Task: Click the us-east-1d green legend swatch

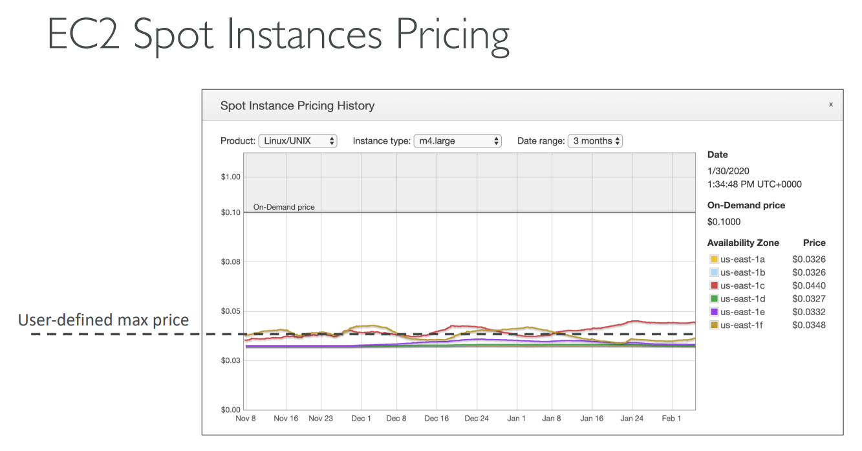Action: tap(714, 299)
